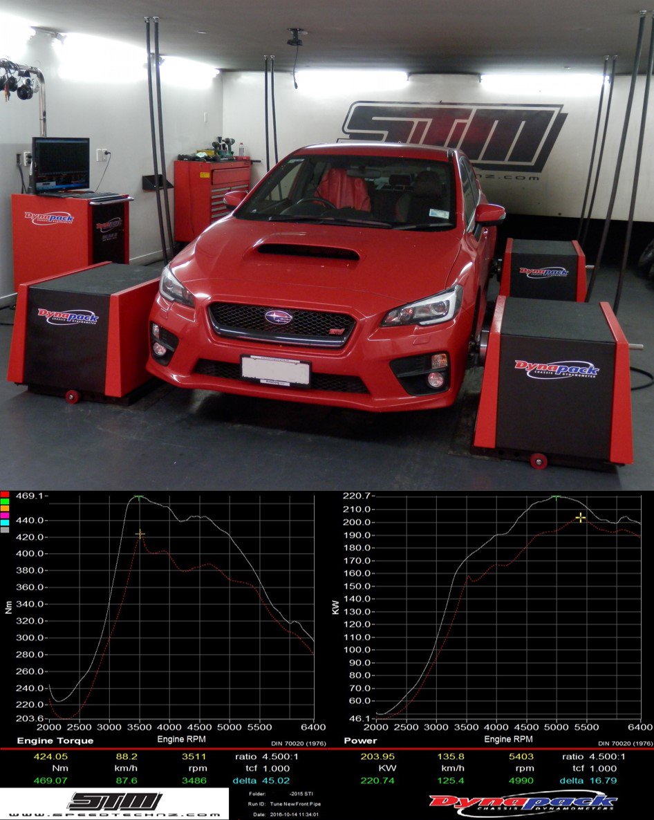Screen dimensions: 654x820
Task: Select the magenta trace channel swatch
Action: (5, 515)
